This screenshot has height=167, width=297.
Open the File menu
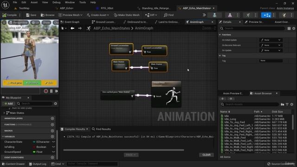[15, 2]
